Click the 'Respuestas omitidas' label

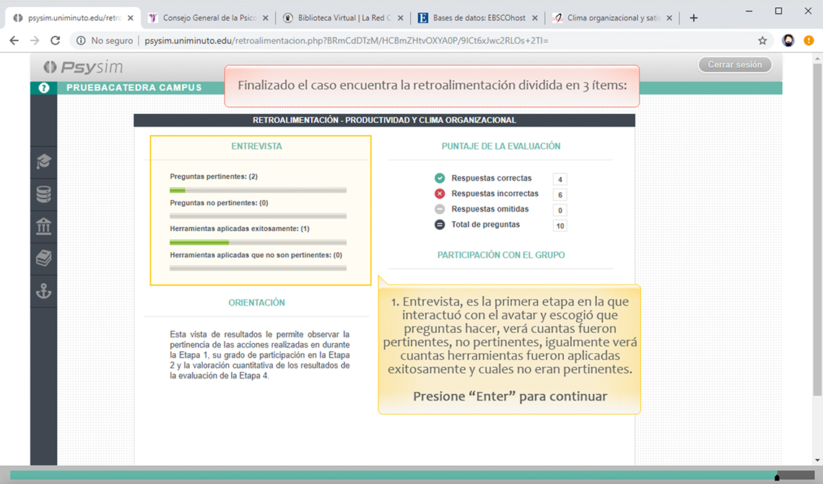click(489, 209)
